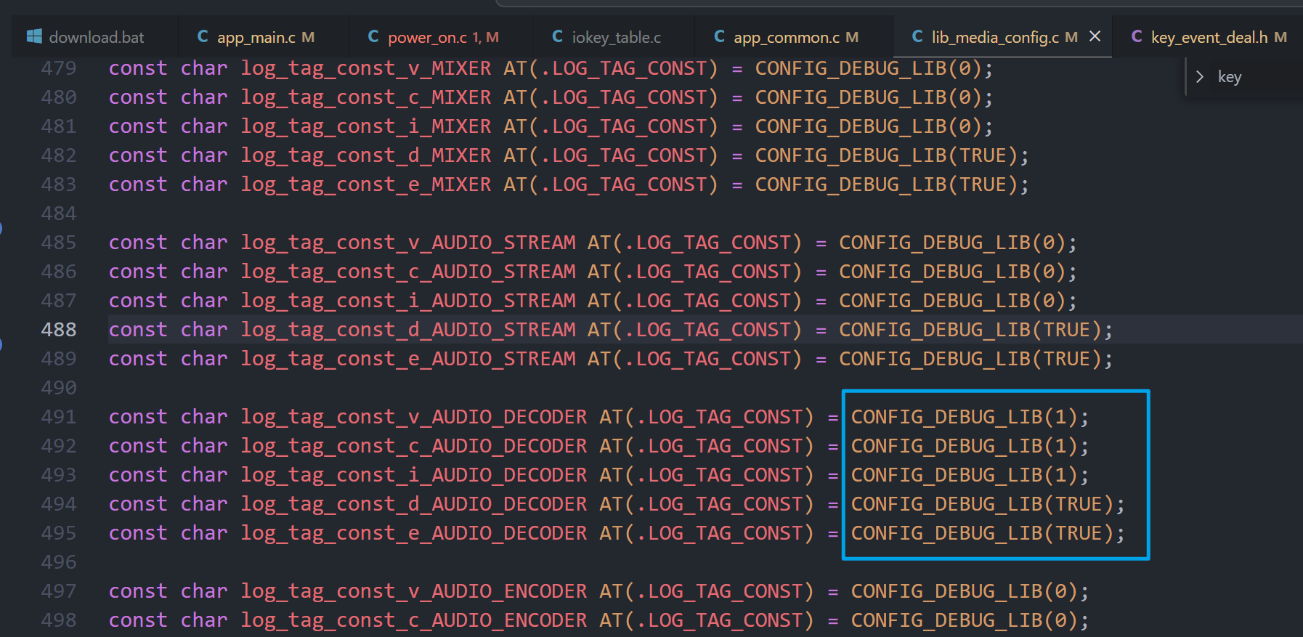Select the lib_media_config.c tab

[x=1002, y=37]
